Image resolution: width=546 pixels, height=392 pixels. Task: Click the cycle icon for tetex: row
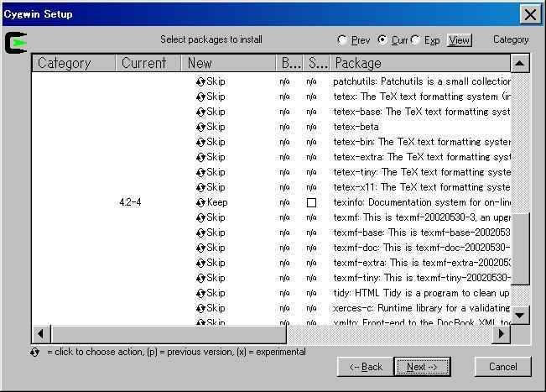point(200,97)
